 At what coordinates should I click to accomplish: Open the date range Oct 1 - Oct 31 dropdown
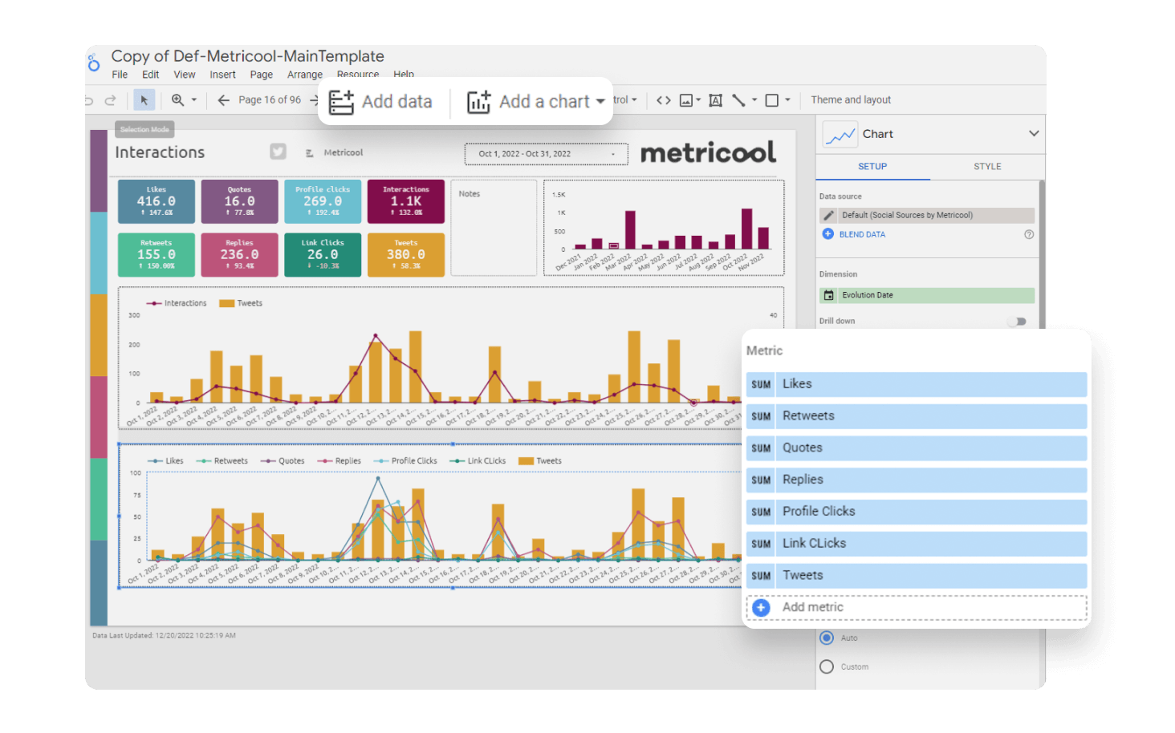pyautogui.click(x=546, y=153)
